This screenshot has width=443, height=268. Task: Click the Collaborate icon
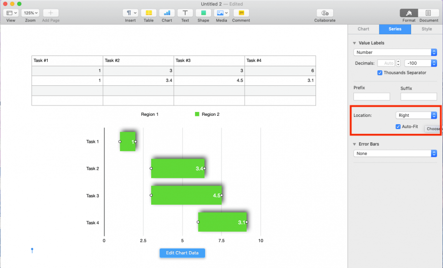click(325, 13)
